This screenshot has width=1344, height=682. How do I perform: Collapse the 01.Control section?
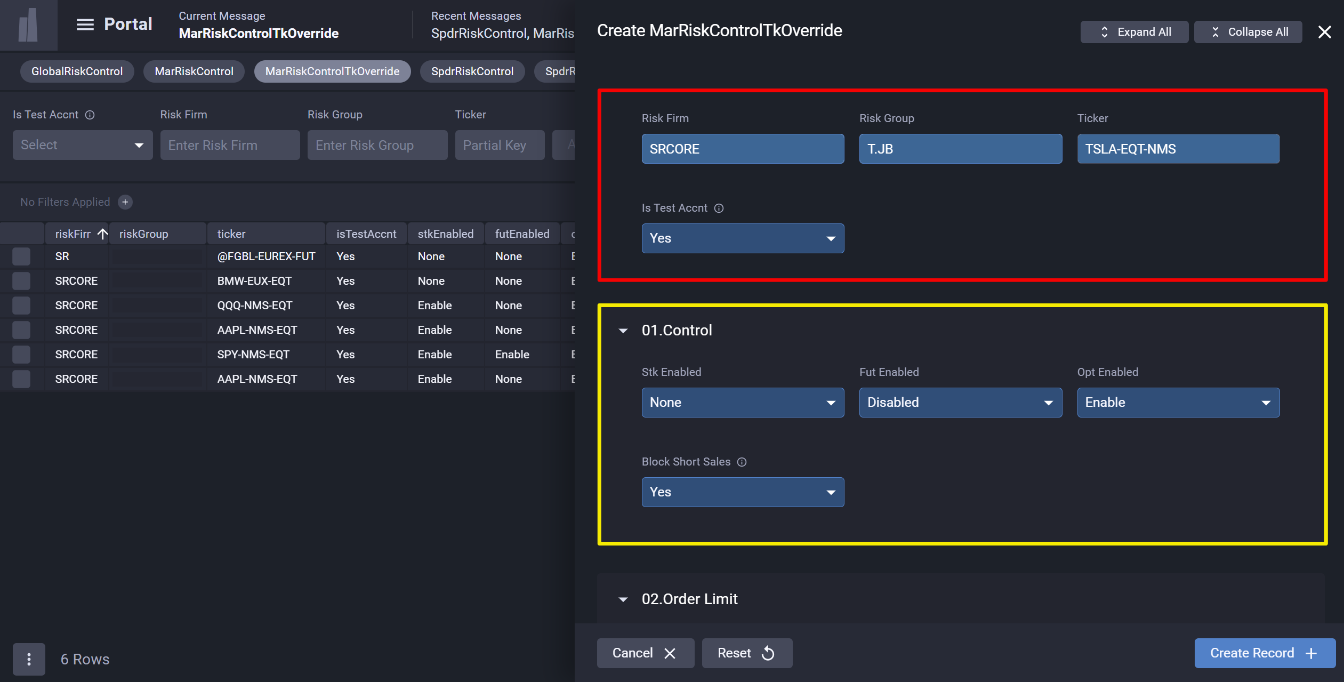(x=623, y=331)
